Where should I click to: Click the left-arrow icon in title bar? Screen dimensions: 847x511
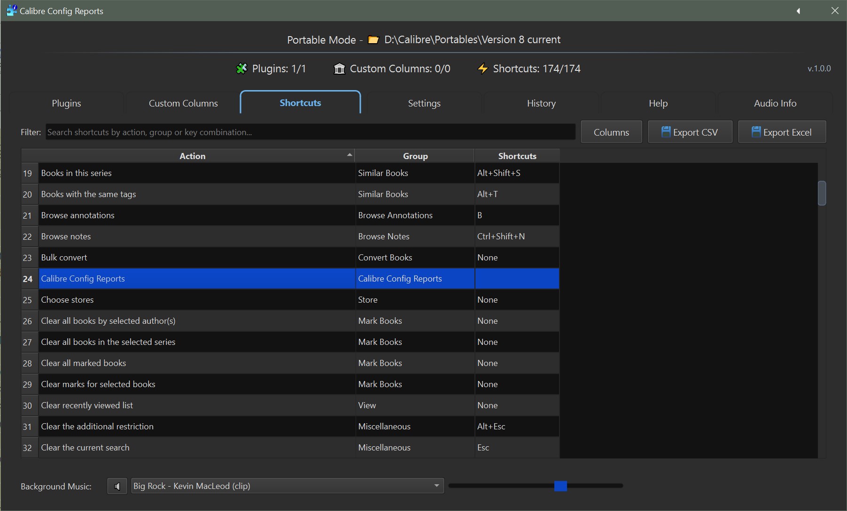click(x=798, y=11)
